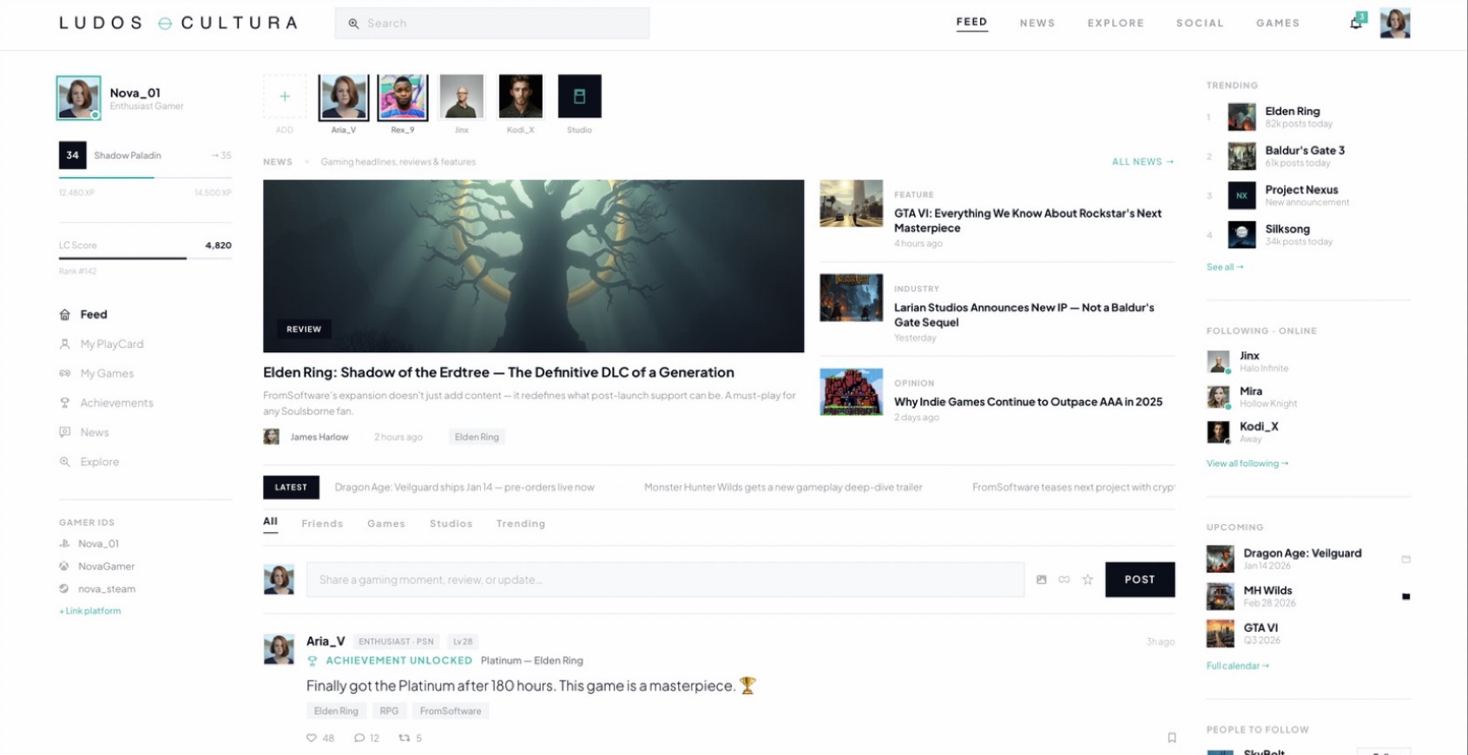Image resolution: width=1468 pixels, height=755 pixels.
Task: Focus the share a gaming moment field
Action: coord(665,580)
